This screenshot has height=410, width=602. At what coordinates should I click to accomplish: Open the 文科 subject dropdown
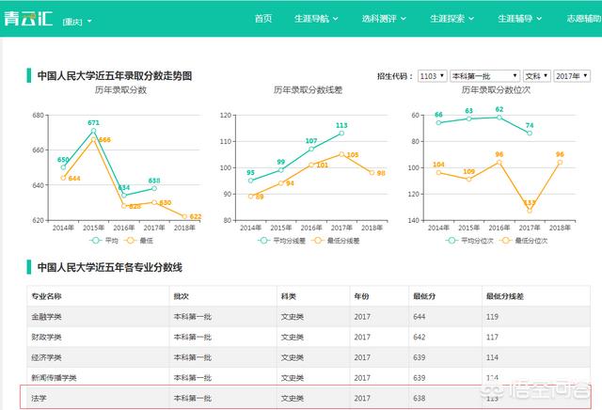(537, 76)
